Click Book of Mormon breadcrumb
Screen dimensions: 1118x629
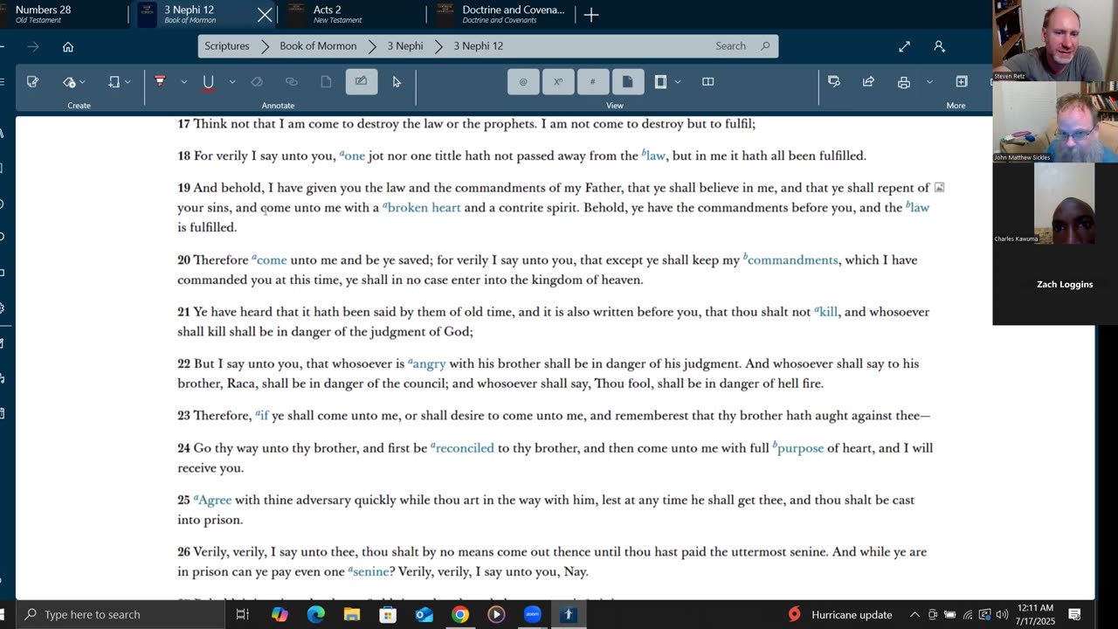coord(318,45)
